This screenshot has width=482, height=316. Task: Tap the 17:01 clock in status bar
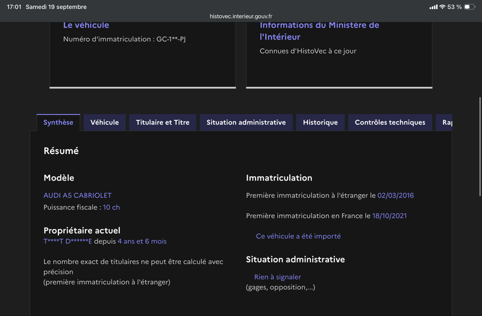(x=14, y=7)
